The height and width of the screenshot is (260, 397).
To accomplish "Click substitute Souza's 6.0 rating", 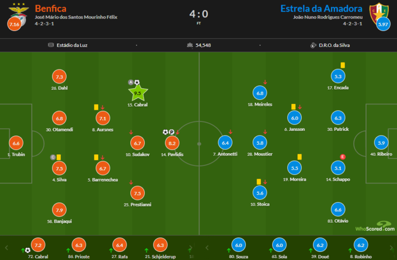I will tap(238, 246).
